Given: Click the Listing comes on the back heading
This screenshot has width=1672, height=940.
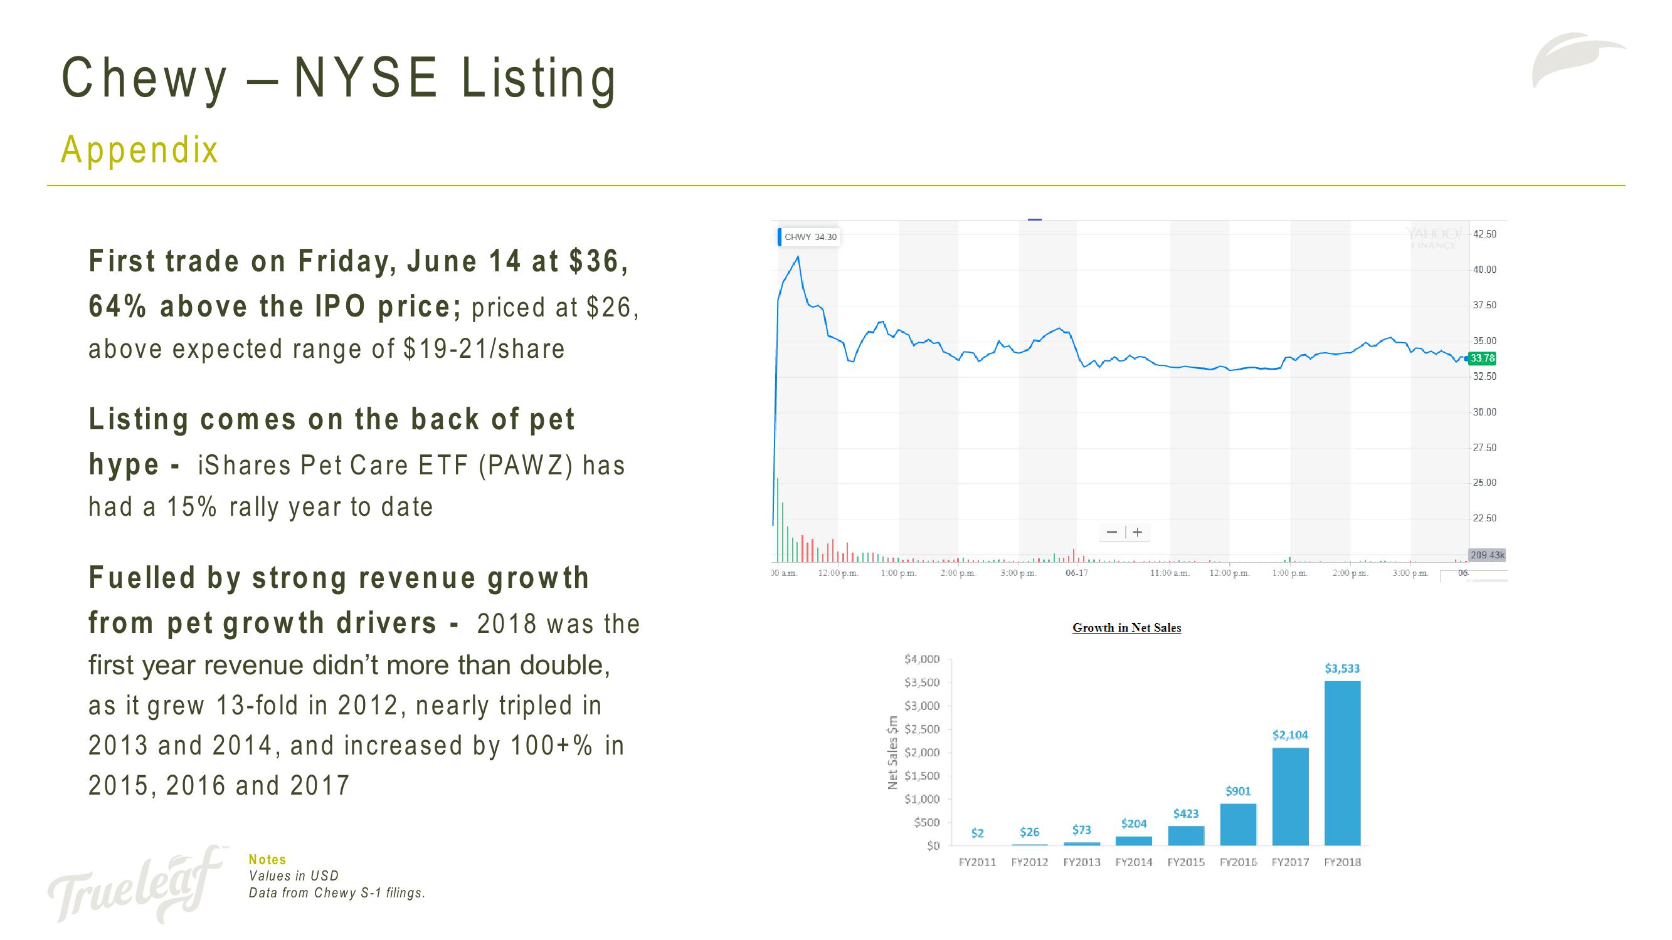Looking at the screenshot, I should tap(332, 442).
